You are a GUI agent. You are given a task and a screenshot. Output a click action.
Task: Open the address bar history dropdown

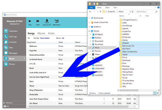[130, 12]
